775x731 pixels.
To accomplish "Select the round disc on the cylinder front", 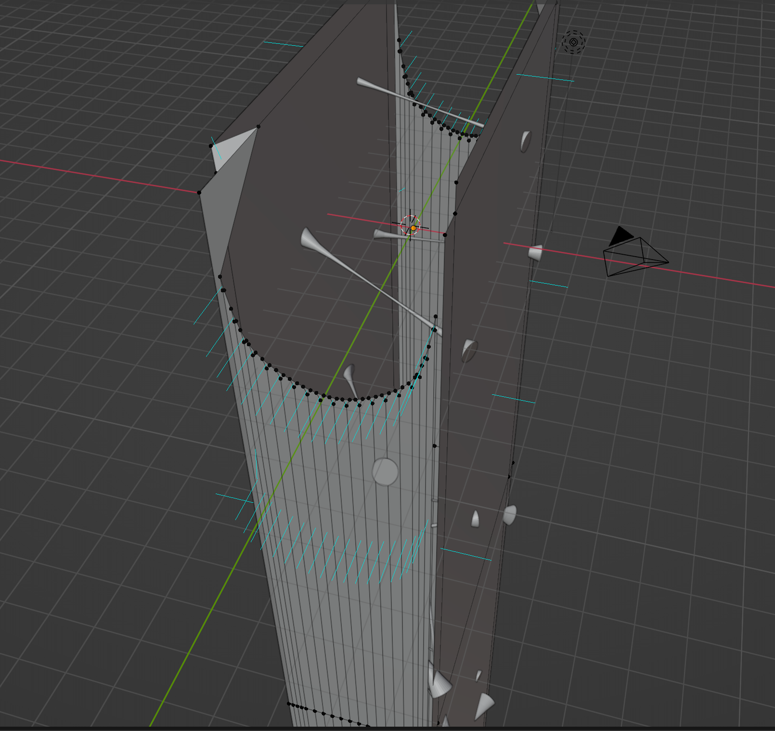I will point(386,471).
